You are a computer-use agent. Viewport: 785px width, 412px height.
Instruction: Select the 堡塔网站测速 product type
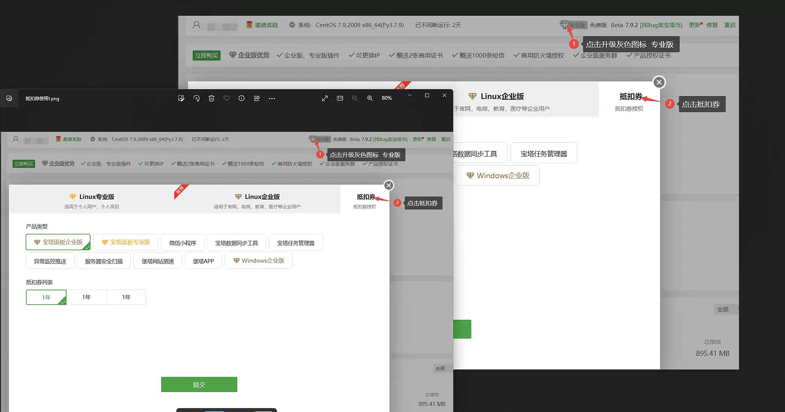pyautogui.click(x=158, y=261)
